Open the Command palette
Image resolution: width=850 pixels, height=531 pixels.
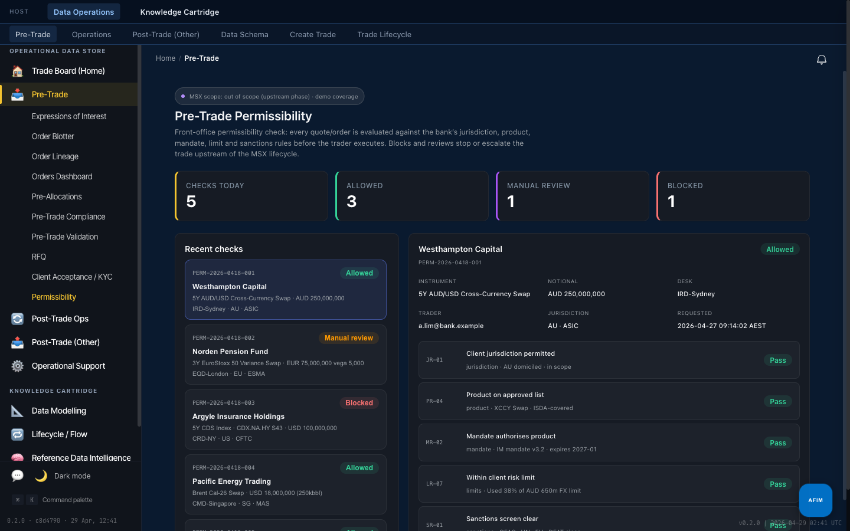[67, 500]
